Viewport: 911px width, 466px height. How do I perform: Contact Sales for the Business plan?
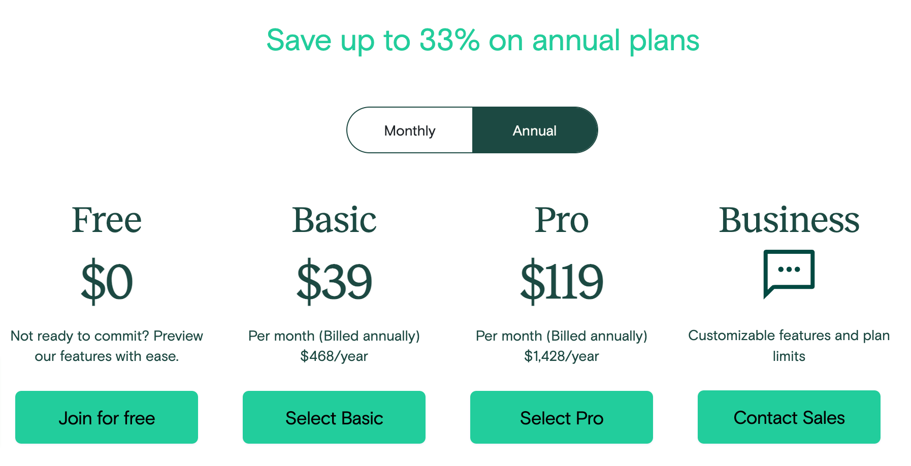point(789,417)
